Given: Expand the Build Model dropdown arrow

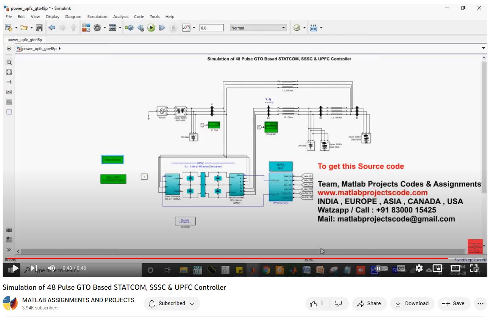Looking at the screenshot, I should (x=321, y=28).
